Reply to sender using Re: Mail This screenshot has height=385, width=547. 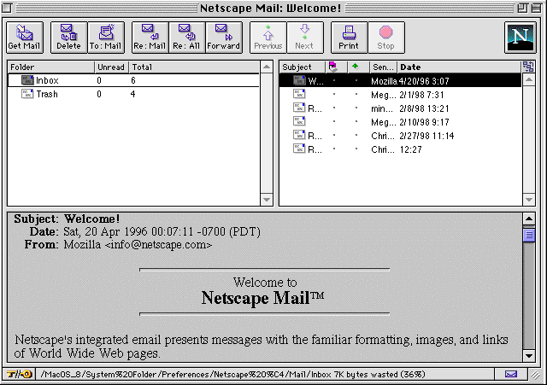[x=149, y=37]
